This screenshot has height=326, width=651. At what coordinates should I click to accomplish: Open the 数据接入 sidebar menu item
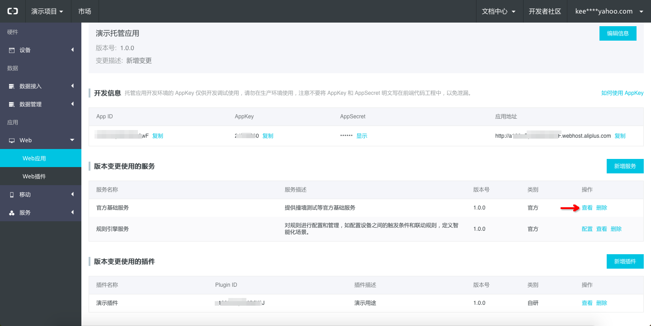(41, 86)
